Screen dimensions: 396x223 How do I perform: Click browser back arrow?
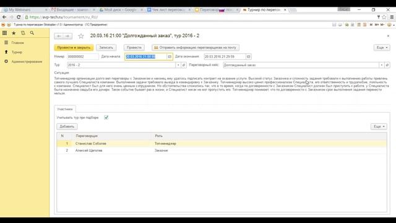coord(4,17)
